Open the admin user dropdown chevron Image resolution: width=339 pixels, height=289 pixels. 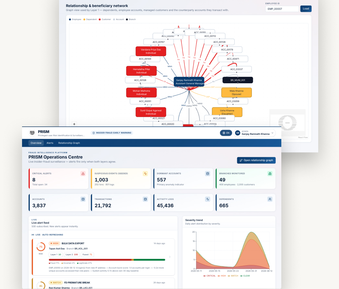tap(273, 133)
